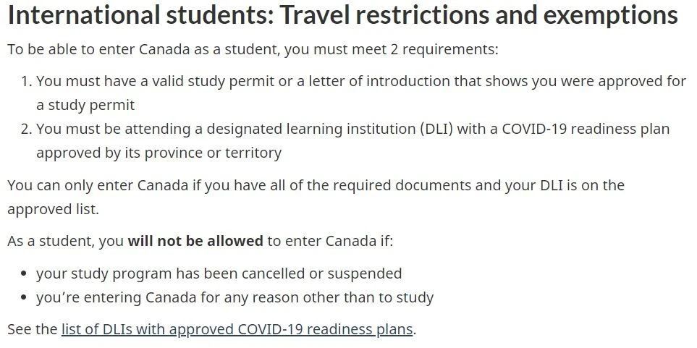Click the 'study program has been cancelled' bullet

tap(219, 273)
